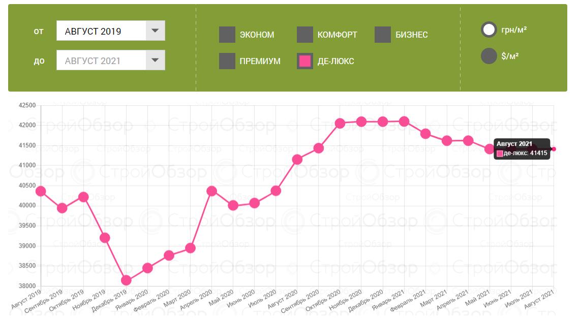Click the ДЕ-ЛЮКС label text
The image size is (581, 319).
(x=335, y=61)
